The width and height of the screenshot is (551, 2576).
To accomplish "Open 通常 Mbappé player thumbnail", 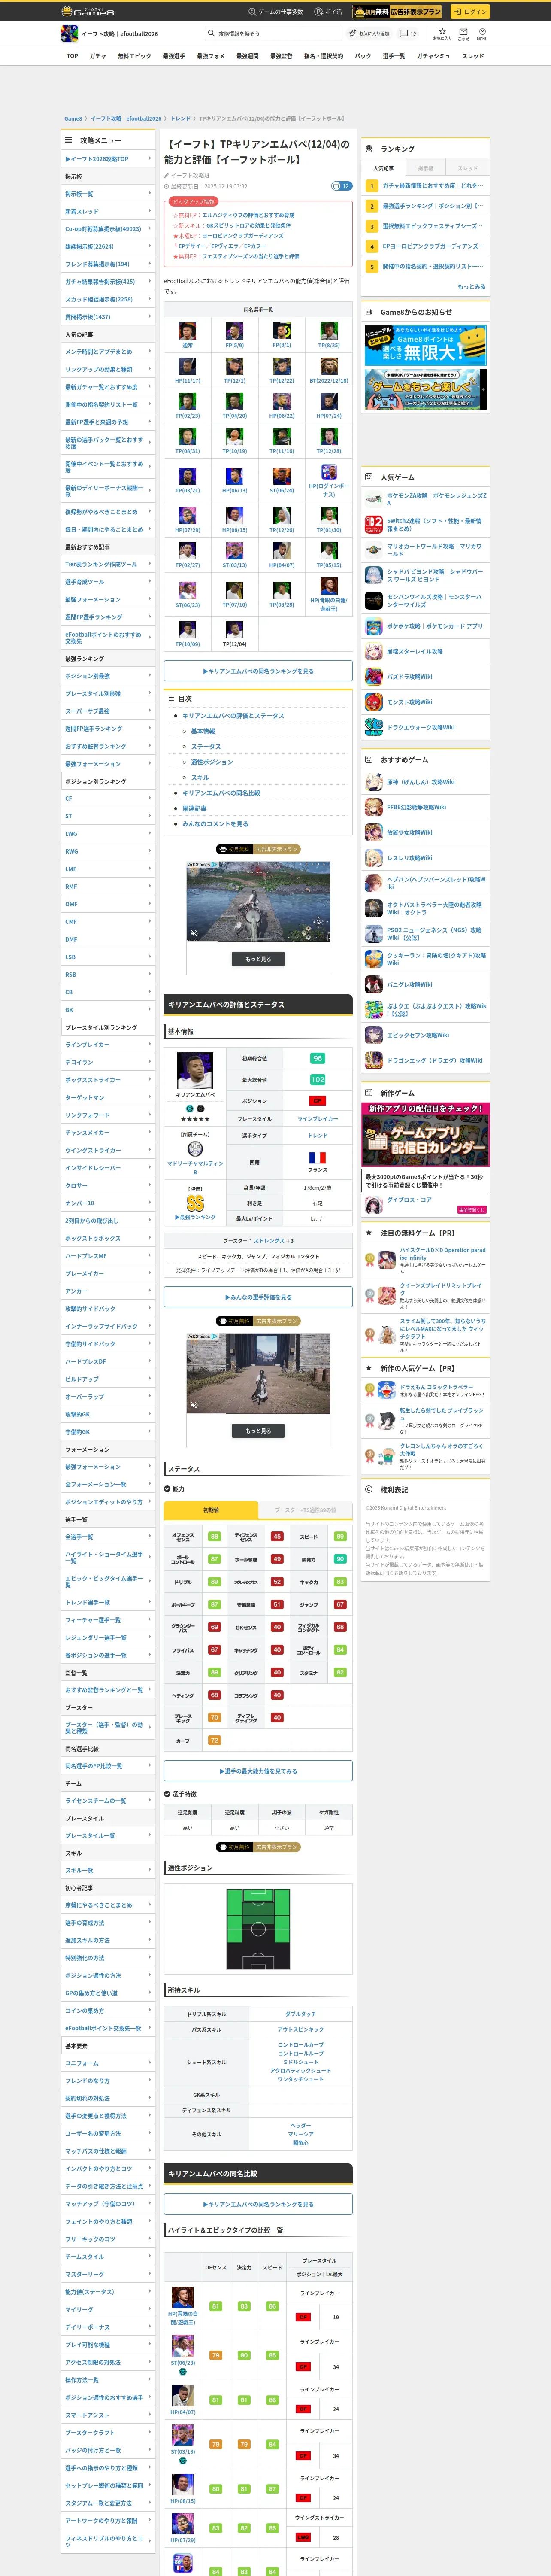I will [x=187, y=331].
